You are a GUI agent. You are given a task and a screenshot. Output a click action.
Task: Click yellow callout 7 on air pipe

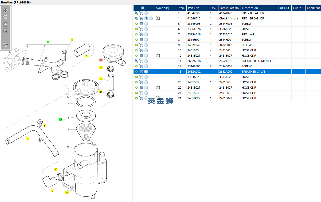coord(28,139)
